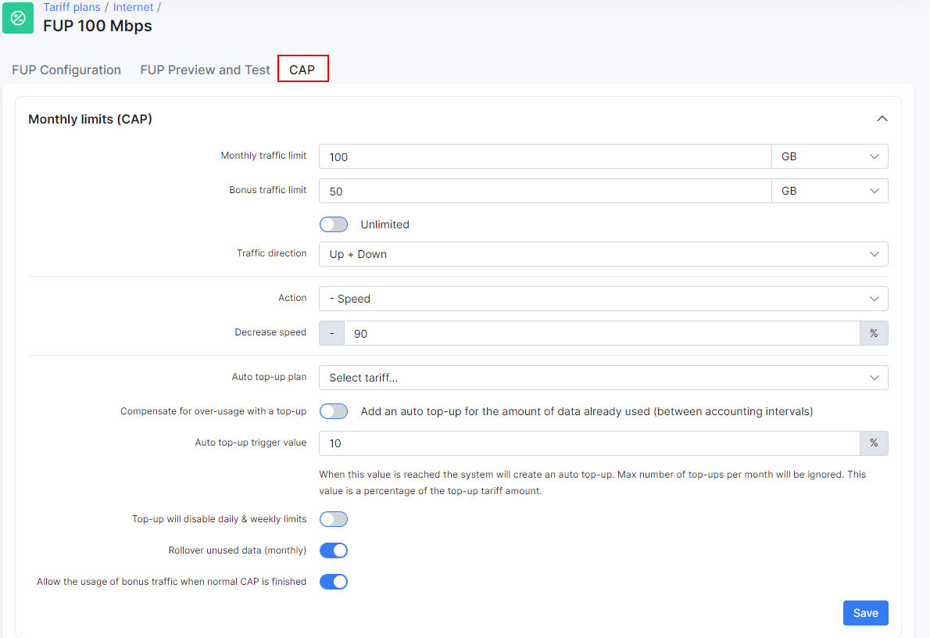Open the Auto top-up plan tariff dropdown
This screenshot has height=638, width=930.
[x=603, y=378]
